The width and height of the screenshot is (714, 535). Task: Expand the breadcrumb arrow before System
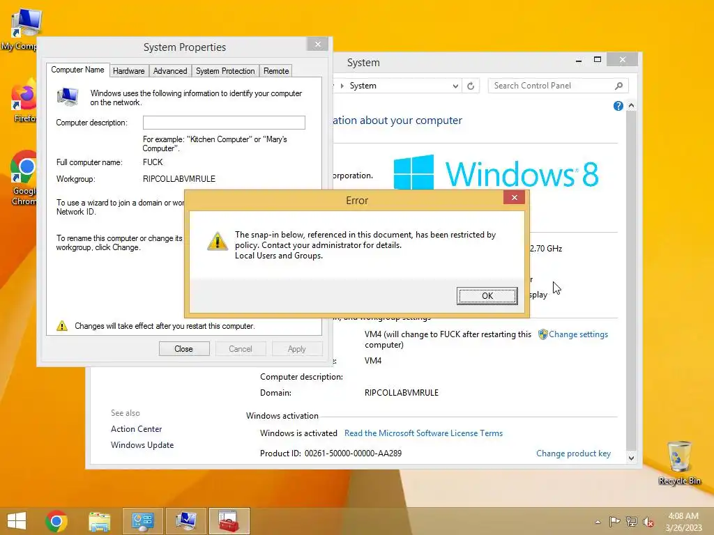342,86
